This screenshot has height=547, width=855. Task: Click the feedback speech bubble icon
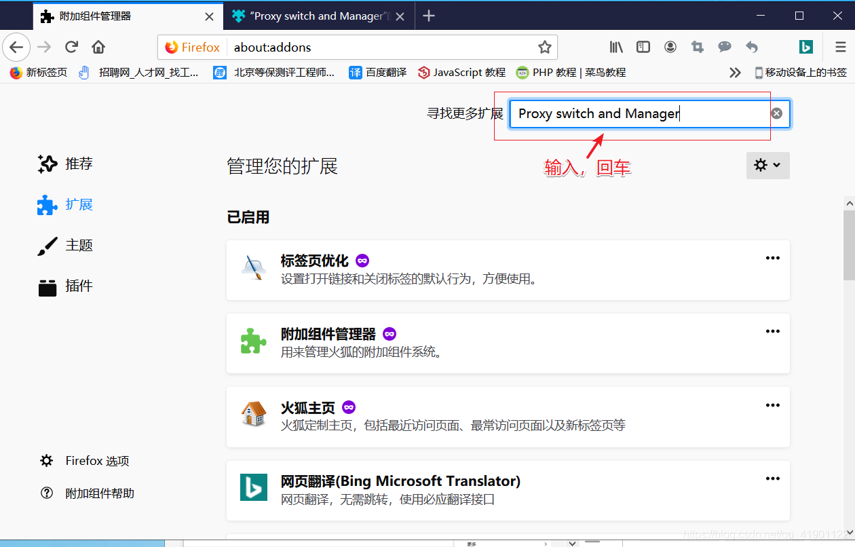click(x=725, y=47)
